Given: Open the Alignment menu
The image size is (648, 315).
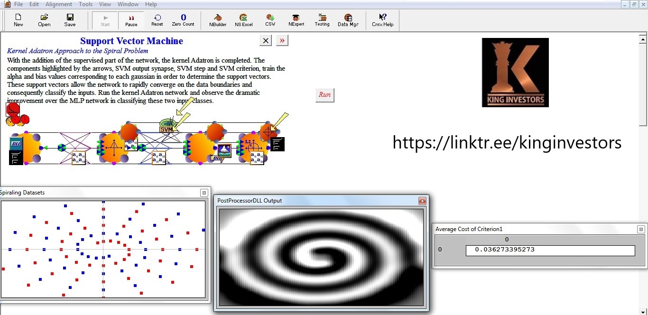Looking at the screenshot, I should tap(58, 4).
